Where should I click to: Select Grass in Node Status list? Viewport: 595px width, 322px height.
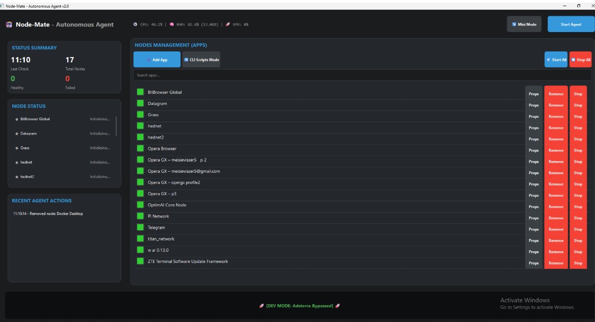63,148
